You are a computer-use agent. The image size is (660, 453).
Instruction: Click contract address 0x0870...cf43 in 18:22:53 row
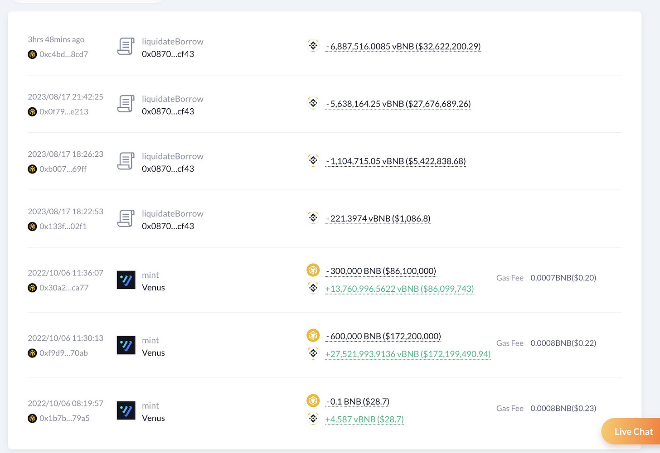click(x=168, y=226)
